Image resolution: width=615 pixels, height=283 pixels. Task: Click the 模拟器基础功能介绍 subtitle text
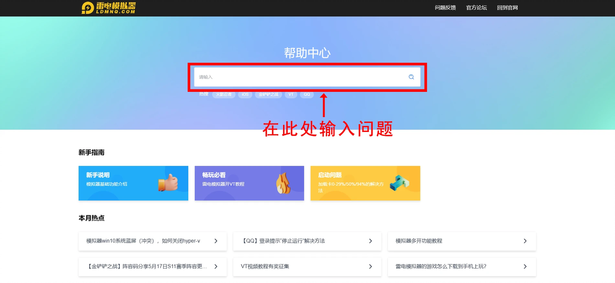pos(107,184)
